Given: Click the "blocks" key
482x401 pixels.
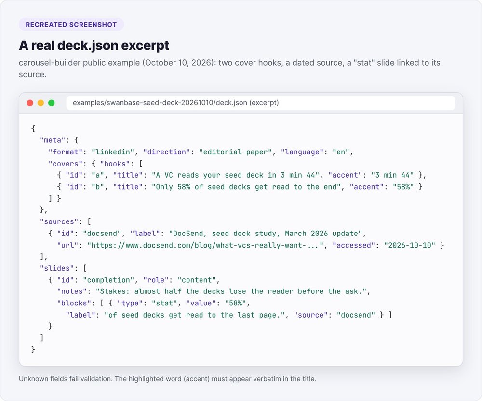Looking at the screenshot, I should pyautogui.click(x=74, y=303).
